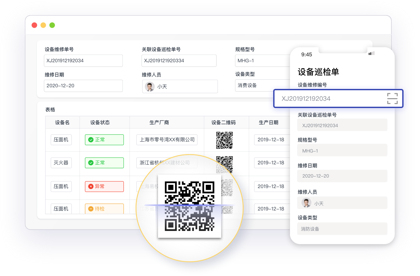Click the green maximize window button
The image size is (420, 276).
52,25
